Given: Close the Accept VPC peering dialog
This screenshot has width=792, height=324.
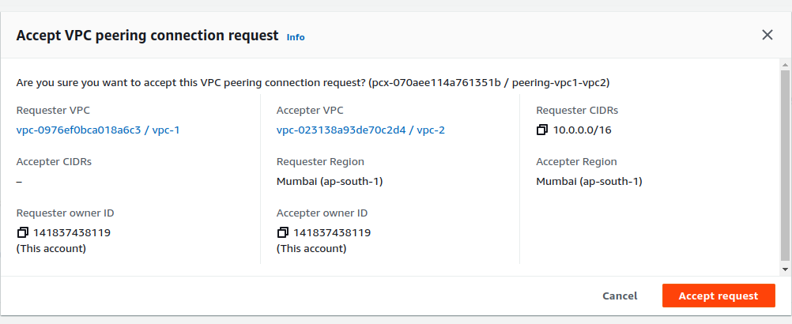Looking at the screenshot, I should (x=767, y=35).
